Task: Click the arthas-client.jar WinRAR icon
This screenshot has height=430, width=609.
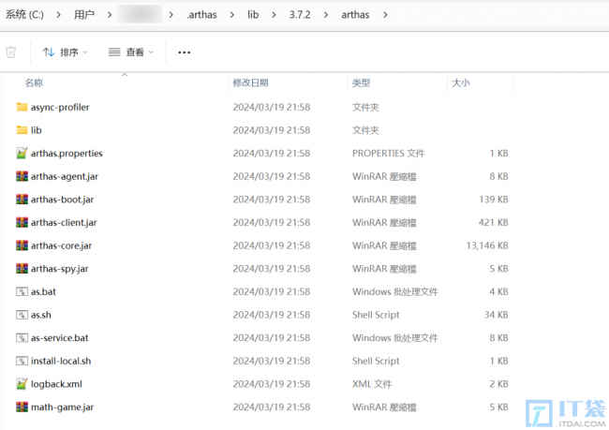Action: (22, 222)
